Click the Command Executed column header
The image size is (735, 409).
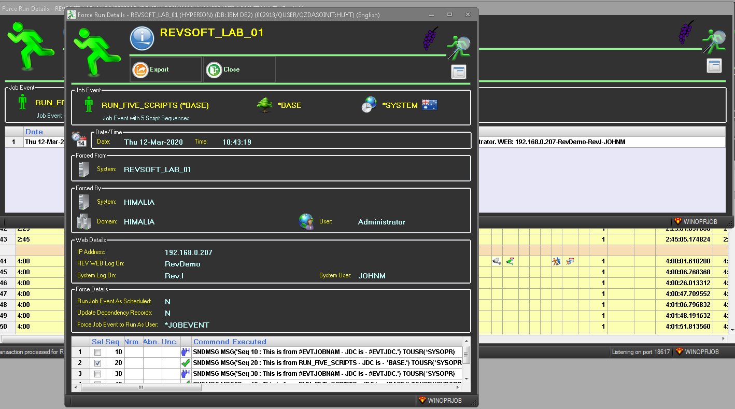pyautogui.click(x=230, y=342)
